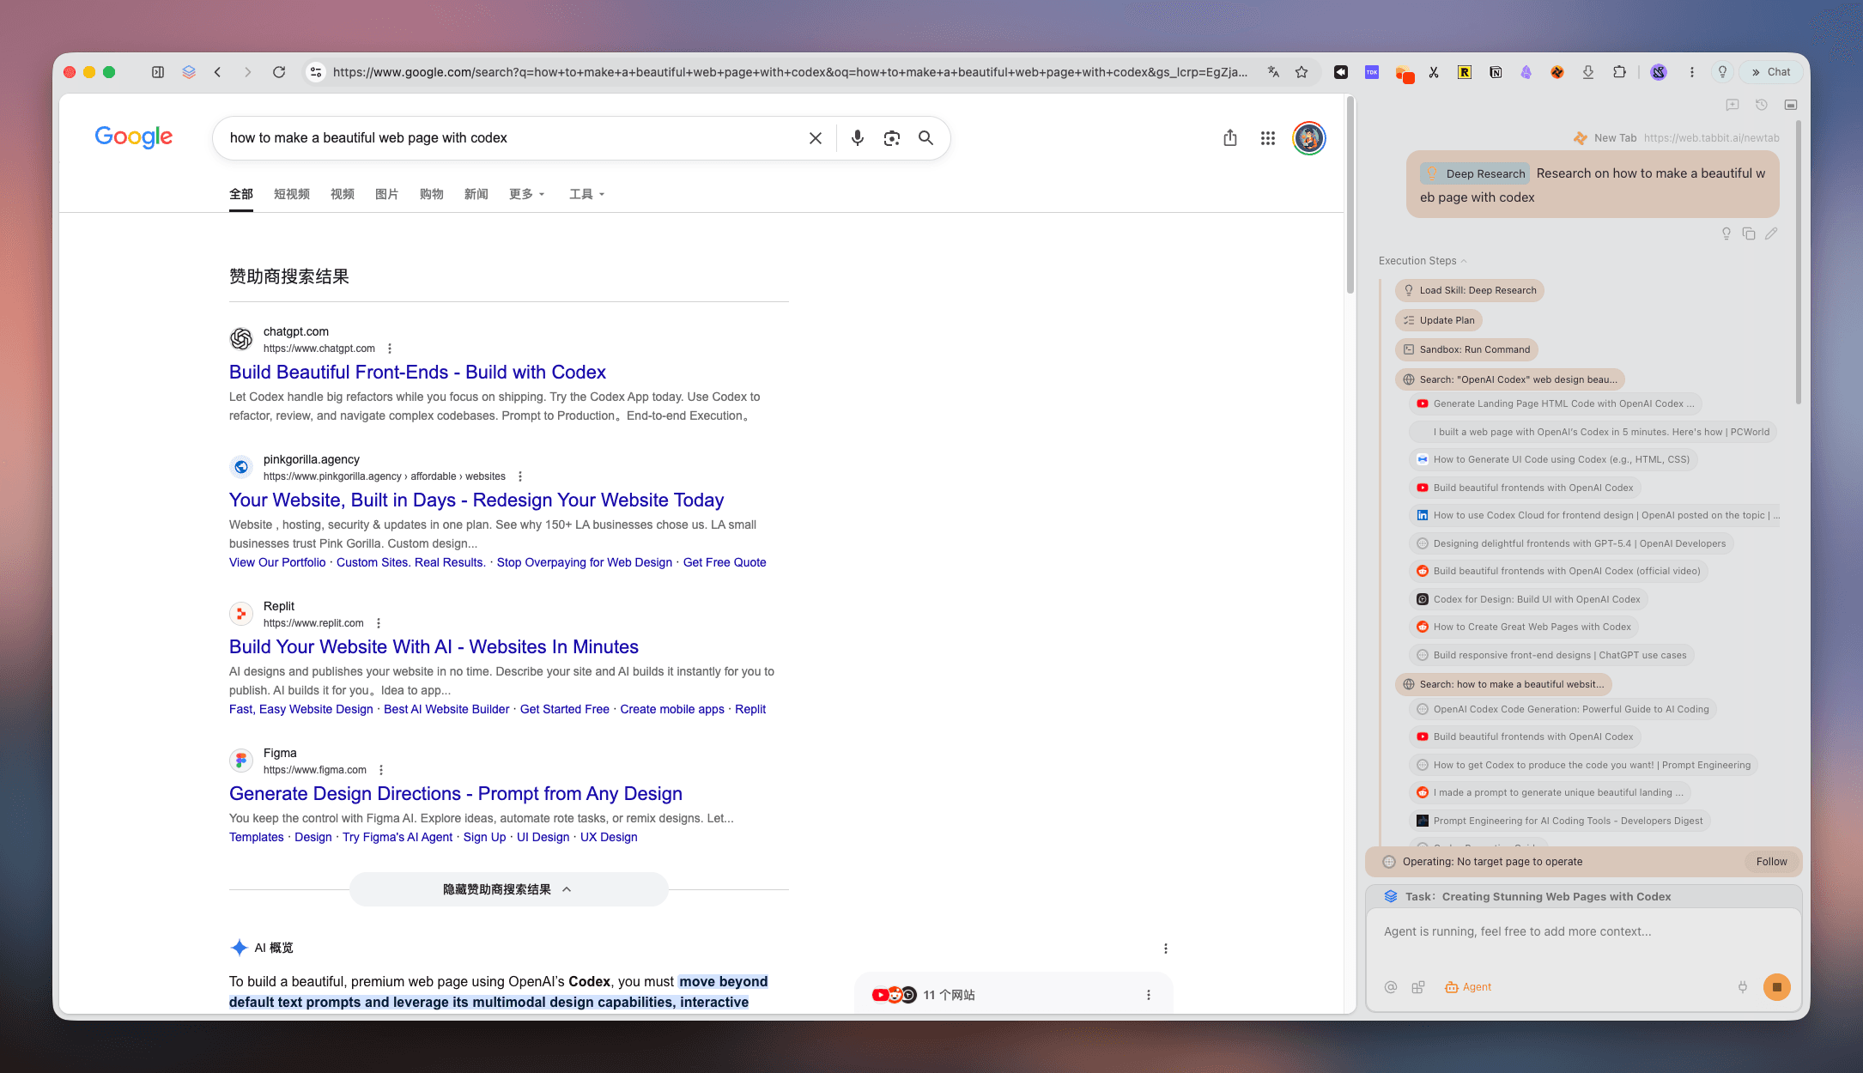Open the Update Plan step
1863x1073 pixels.
1439,320
